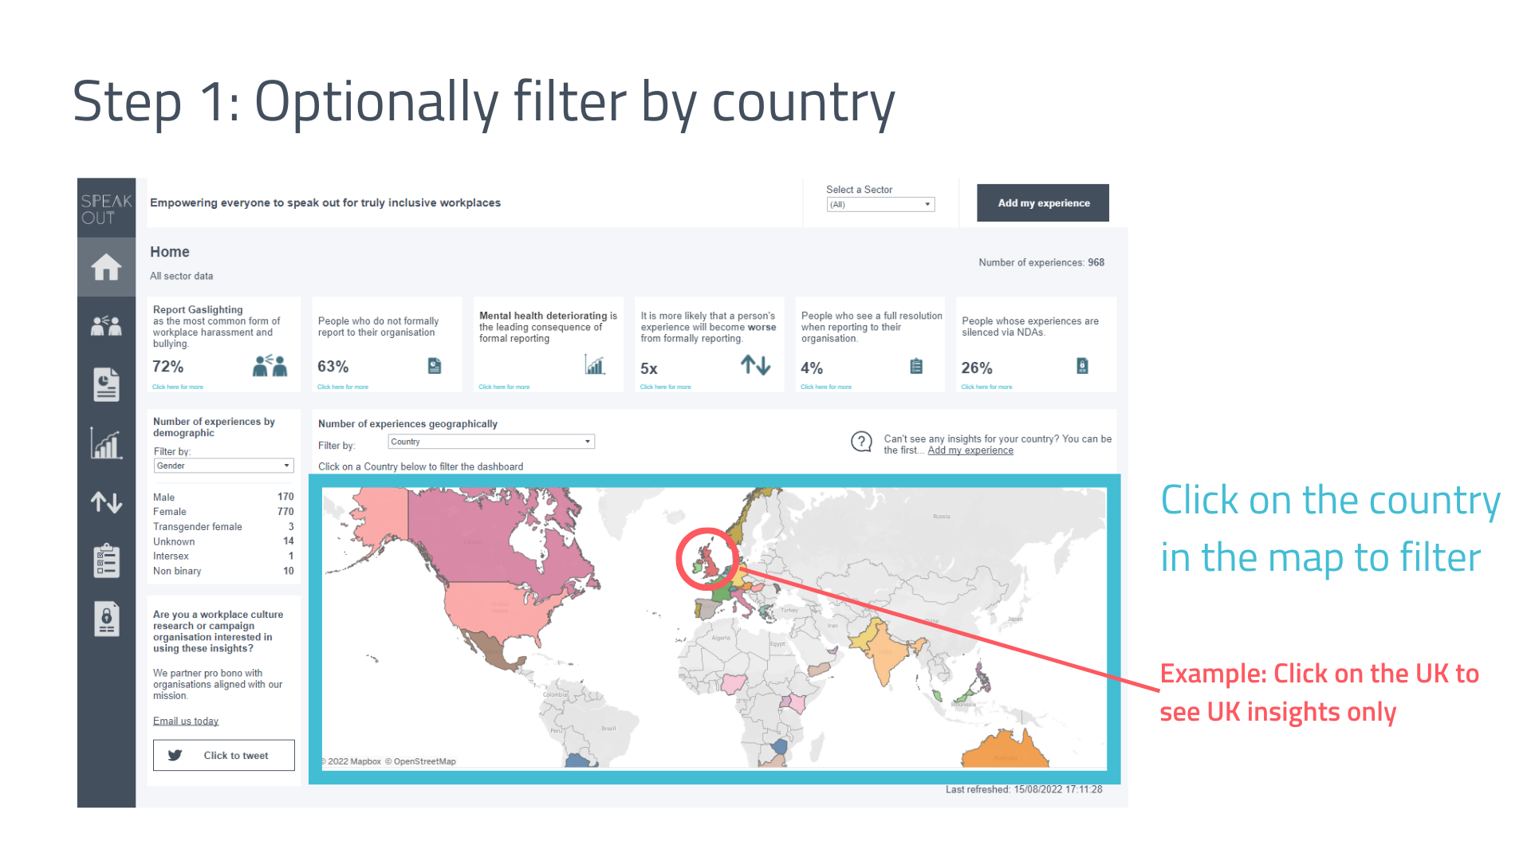Click the Twitter bird icon on the tweet button
Viewport: 1531px width, 861px height.
pos(175,754)
